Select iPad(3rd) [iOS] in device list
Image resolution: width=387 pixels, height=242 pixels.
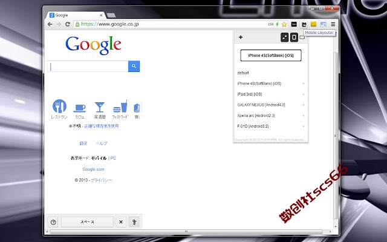tap(250, 94)
